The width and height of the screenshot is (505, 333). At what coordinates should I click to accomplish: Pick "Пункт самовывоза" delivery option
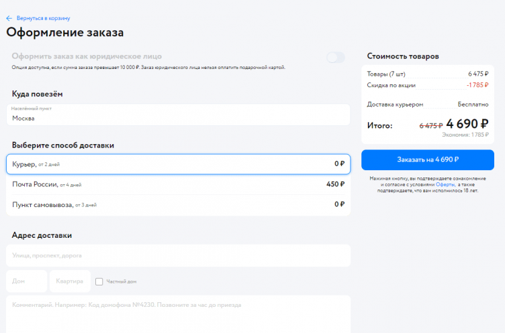pos(178,204)
